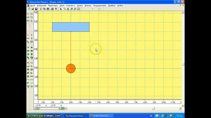Screen dimensions: 211x118
Task: Open the Αντικείμενο menu
Action: (x=71, y=6)
